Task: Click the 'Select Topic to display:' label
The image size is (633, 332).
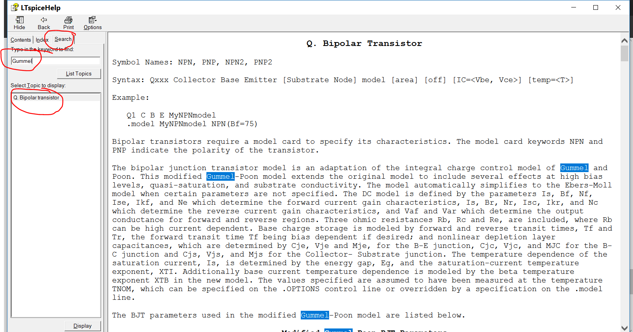Action: (x=38, y=85)
